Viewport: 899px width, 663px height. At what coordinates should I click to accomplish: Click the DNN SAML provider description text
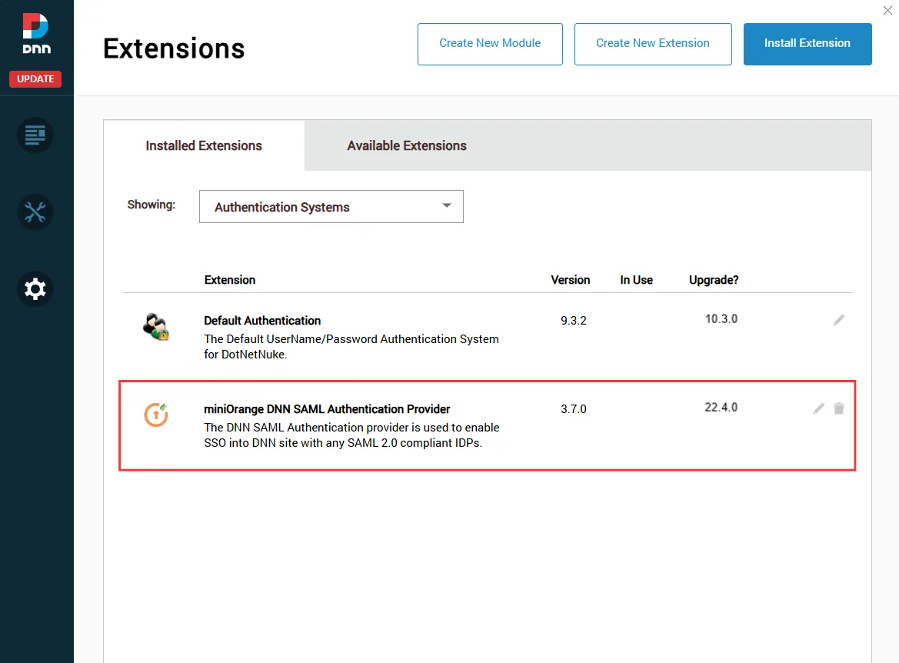pos(351,435)
